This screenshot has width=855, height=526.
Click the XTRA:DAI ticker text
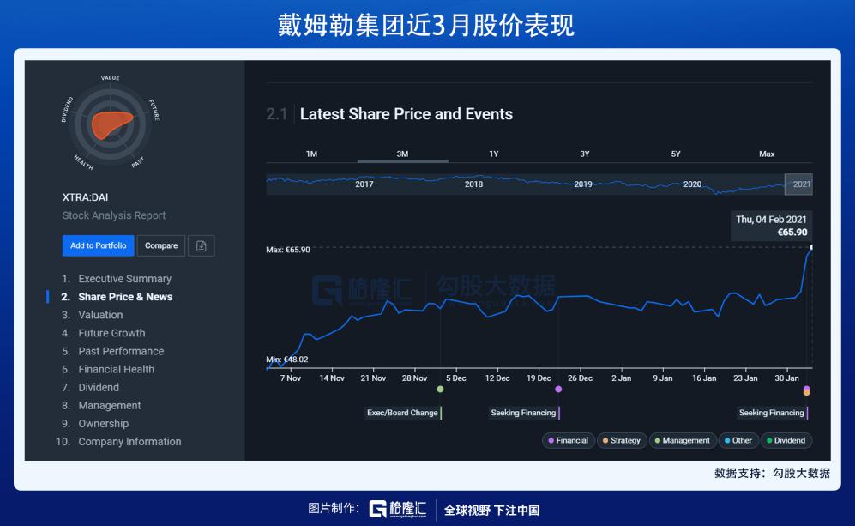pos(85,197)
